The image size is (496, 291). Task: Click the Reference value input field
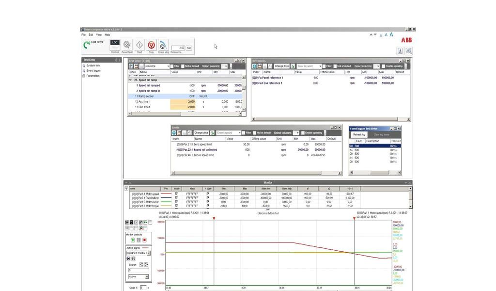click(x=178, y=48)
